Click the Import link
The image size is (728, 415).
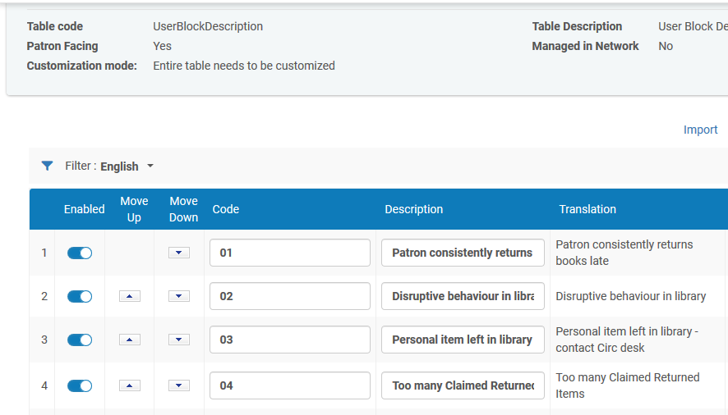[x=700, y=130]
